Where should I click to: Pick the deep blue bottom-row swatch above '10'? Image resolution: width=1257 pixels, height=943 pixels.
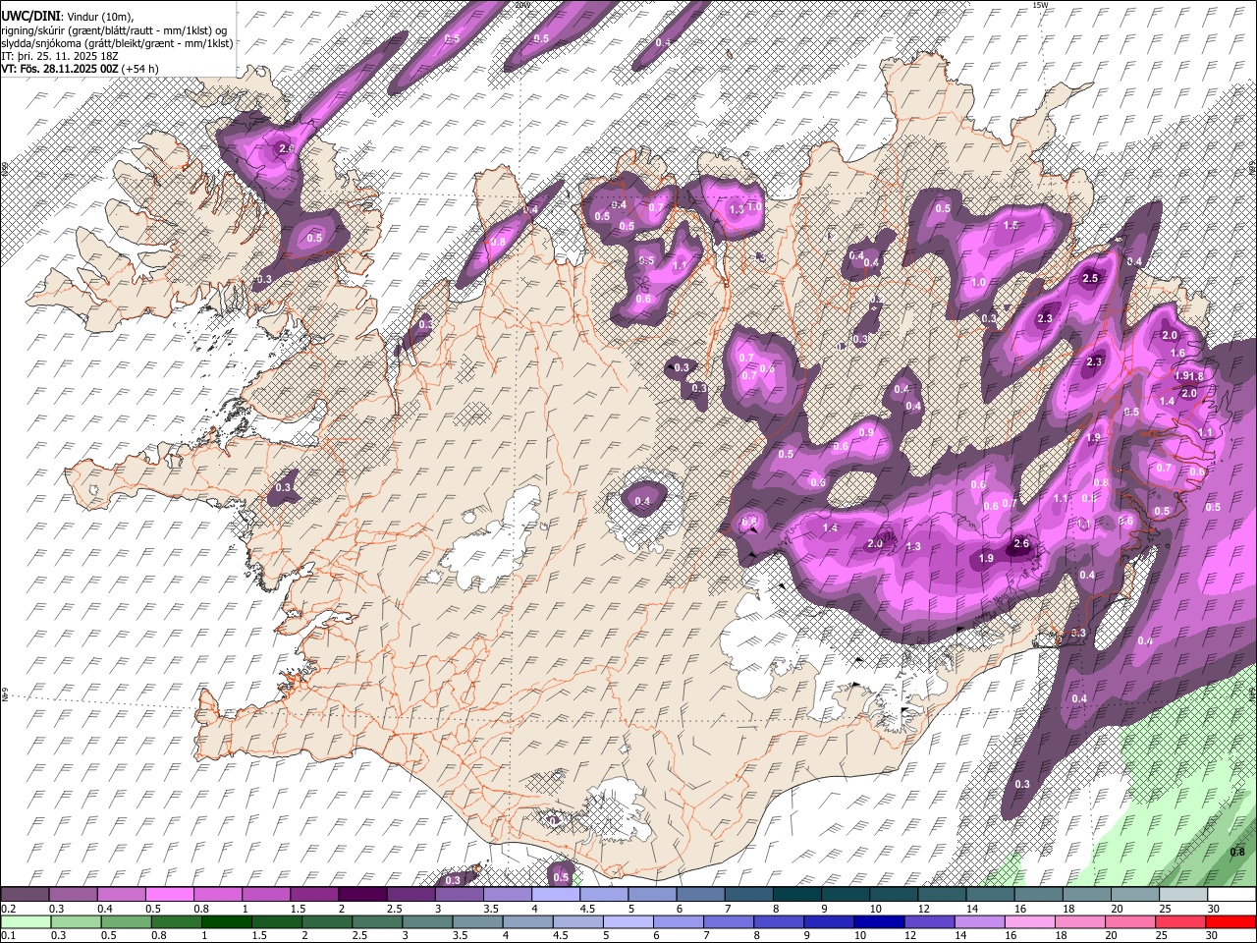879,922
